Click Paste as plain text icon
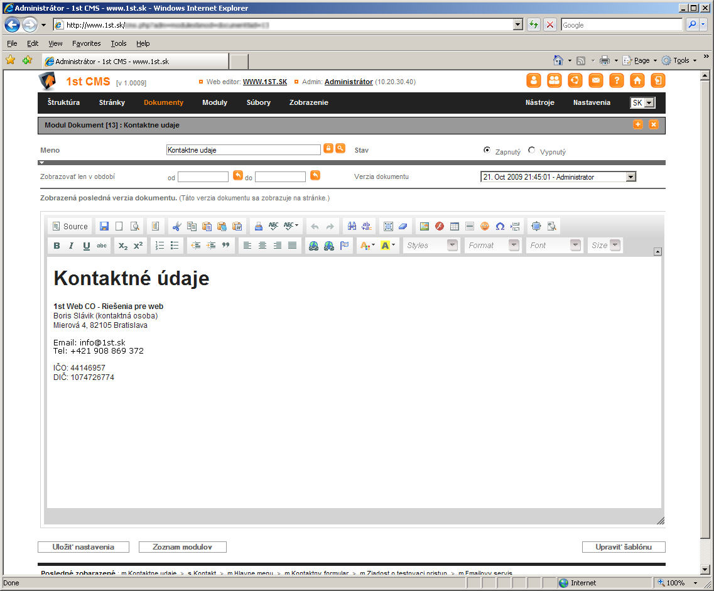This screenshot has width=714, height=591. (x=222, y=226)
